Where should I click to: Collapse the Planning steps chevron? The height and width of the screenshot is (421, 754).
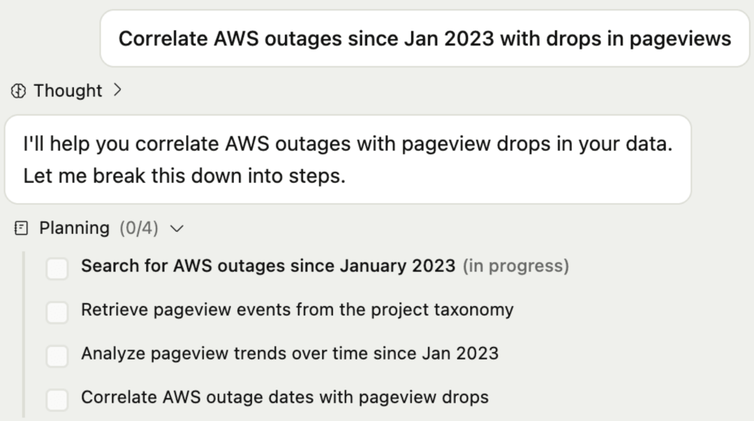177,228
